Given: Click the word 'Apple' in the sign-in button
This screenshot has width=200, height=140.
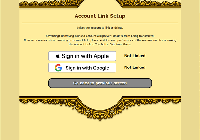Looking at the screenshot, I should click(x=101, y=56).
